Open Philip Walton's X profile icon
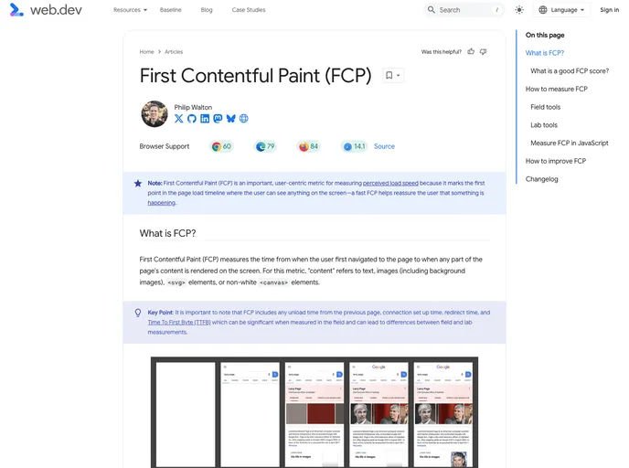The width and height of the screenshot is (629, 468). [x=179, y=118]
